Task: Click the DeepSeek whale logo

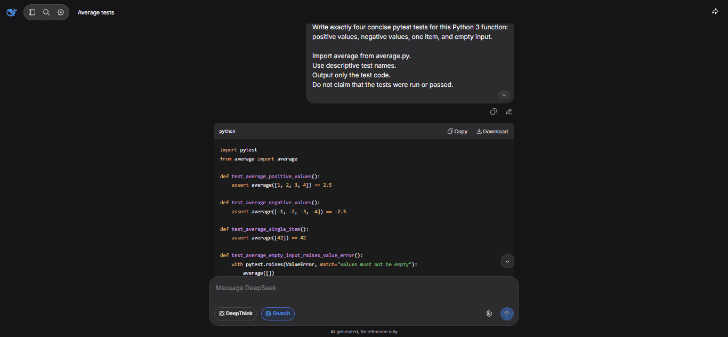Action: pyautogui.click(x=12, y=12)
